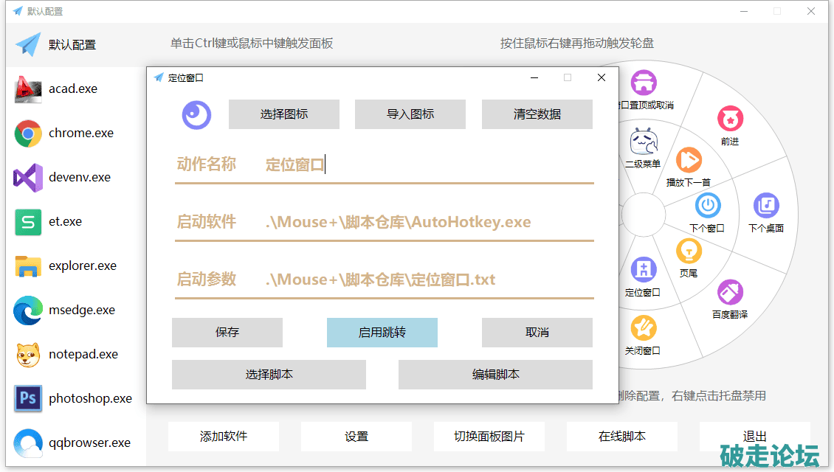Screen dimensions: 834x472
Task: Open the 二级菜单 wheel icon
Action: 643,141
